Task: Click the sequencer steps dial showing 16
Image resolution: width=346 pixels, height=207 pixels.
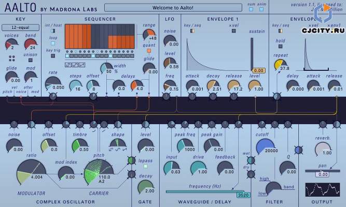Action: click(75, 85)
